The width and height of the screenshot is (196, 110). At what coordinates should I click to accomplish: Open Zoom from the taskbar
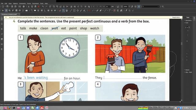click(x=37, y=108)
